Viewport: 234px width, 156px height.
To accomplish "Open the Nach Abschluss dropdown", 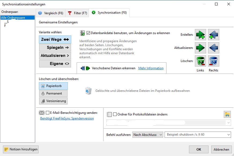I will [x=148, y=135].
